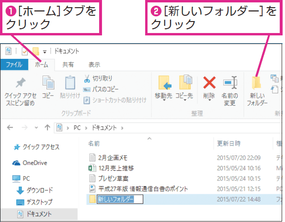The image size is (285, 222).
Task: Click the 新しいフォルダー name edit field
Action: [120, 199]
